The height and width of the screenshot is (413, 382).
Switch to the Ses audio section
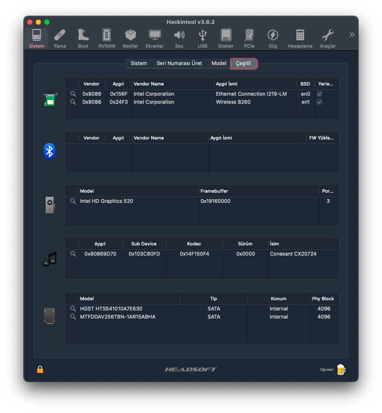(179, 38)
